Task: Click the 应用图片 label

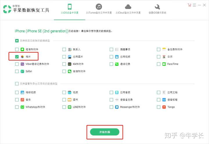Action: pos(78,57)
